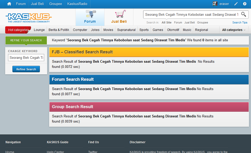Click the Find Us footer heading
Screen dimensions: 251x153
93,142
